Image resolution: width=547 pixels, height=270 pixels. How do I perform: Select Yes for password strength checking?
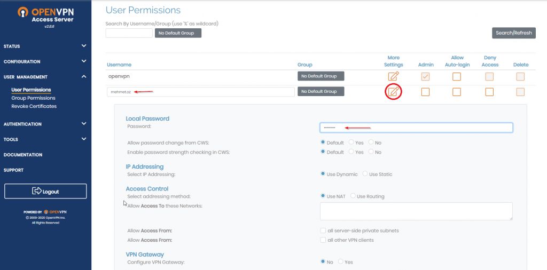351,152
